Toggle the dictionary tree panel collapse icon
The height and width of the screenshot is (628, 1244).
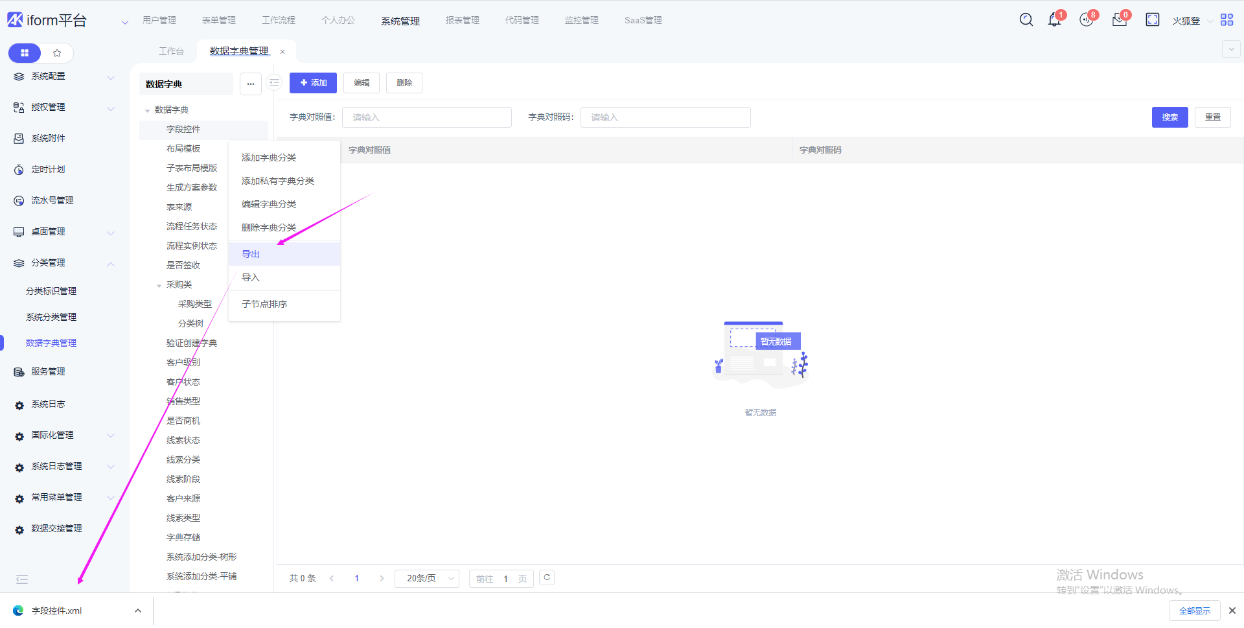(275, 83)
